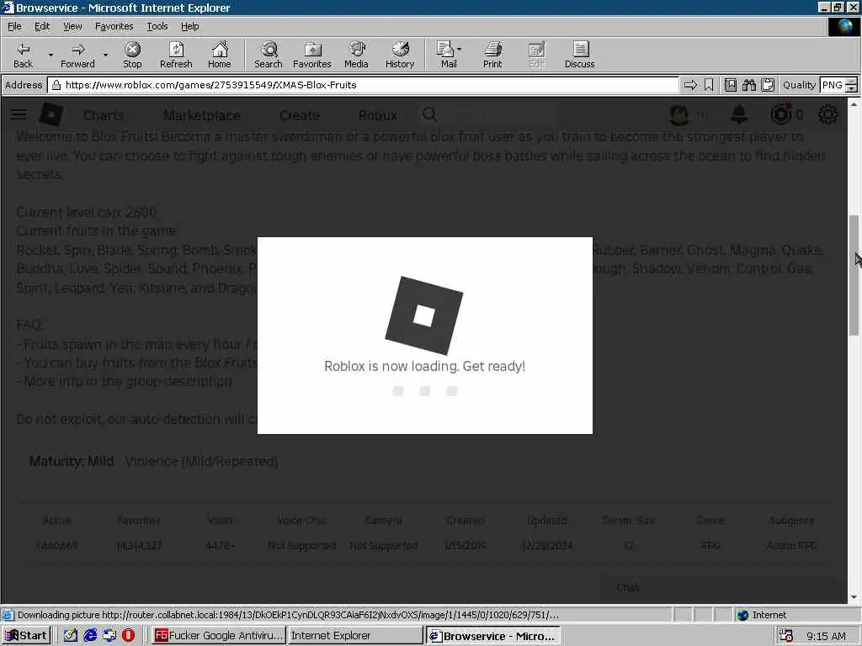This screenshot has height=646, width=862.
Task: Open the File menu
Action: 14,26
